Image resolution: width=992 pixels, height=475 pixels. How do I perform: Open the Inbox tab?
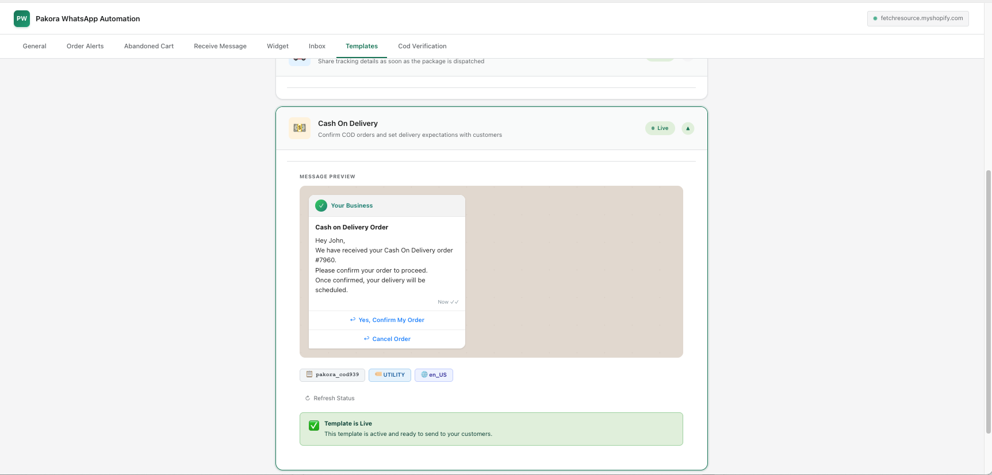coord(317,46)
